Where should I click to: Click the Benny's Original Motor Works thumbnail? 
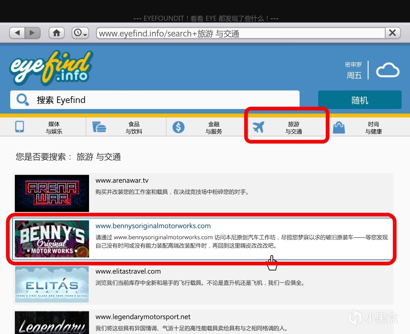pos(52,239)
